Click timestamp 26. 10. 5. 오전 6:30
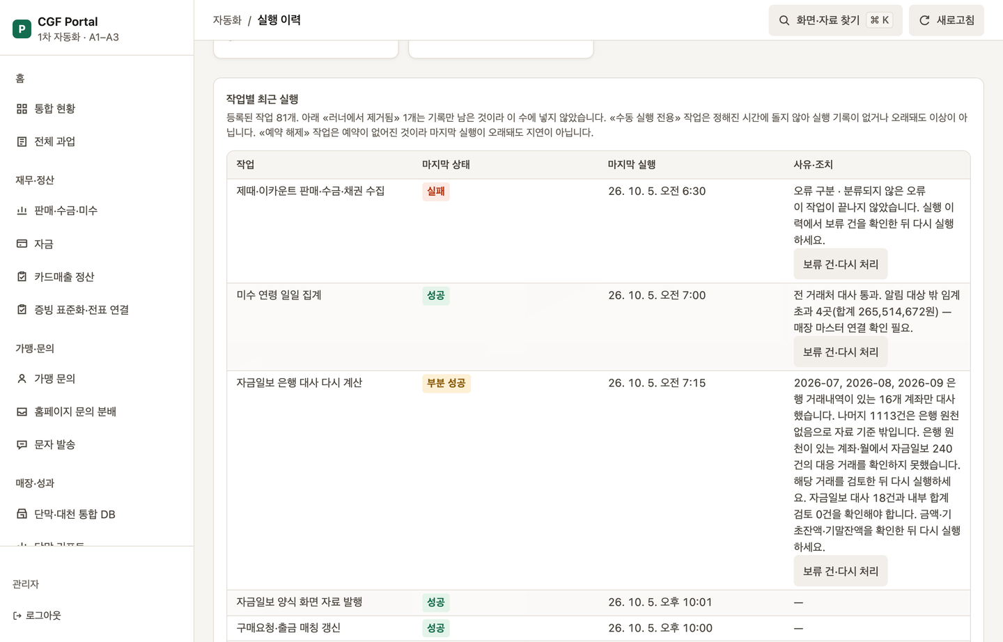Image resolution: width=1003 pixels, height=642 pixels. pyautogui.click(x=657, y=191)
